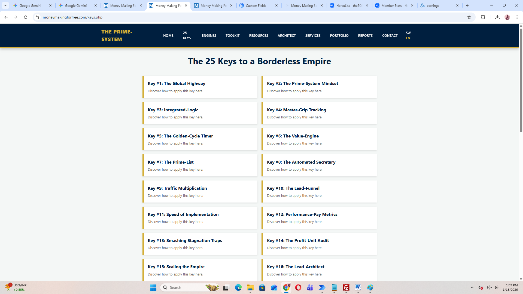This screenshot has width=523, height=294.
Task: Show hidden system tray icons
Action: [472, 287]
